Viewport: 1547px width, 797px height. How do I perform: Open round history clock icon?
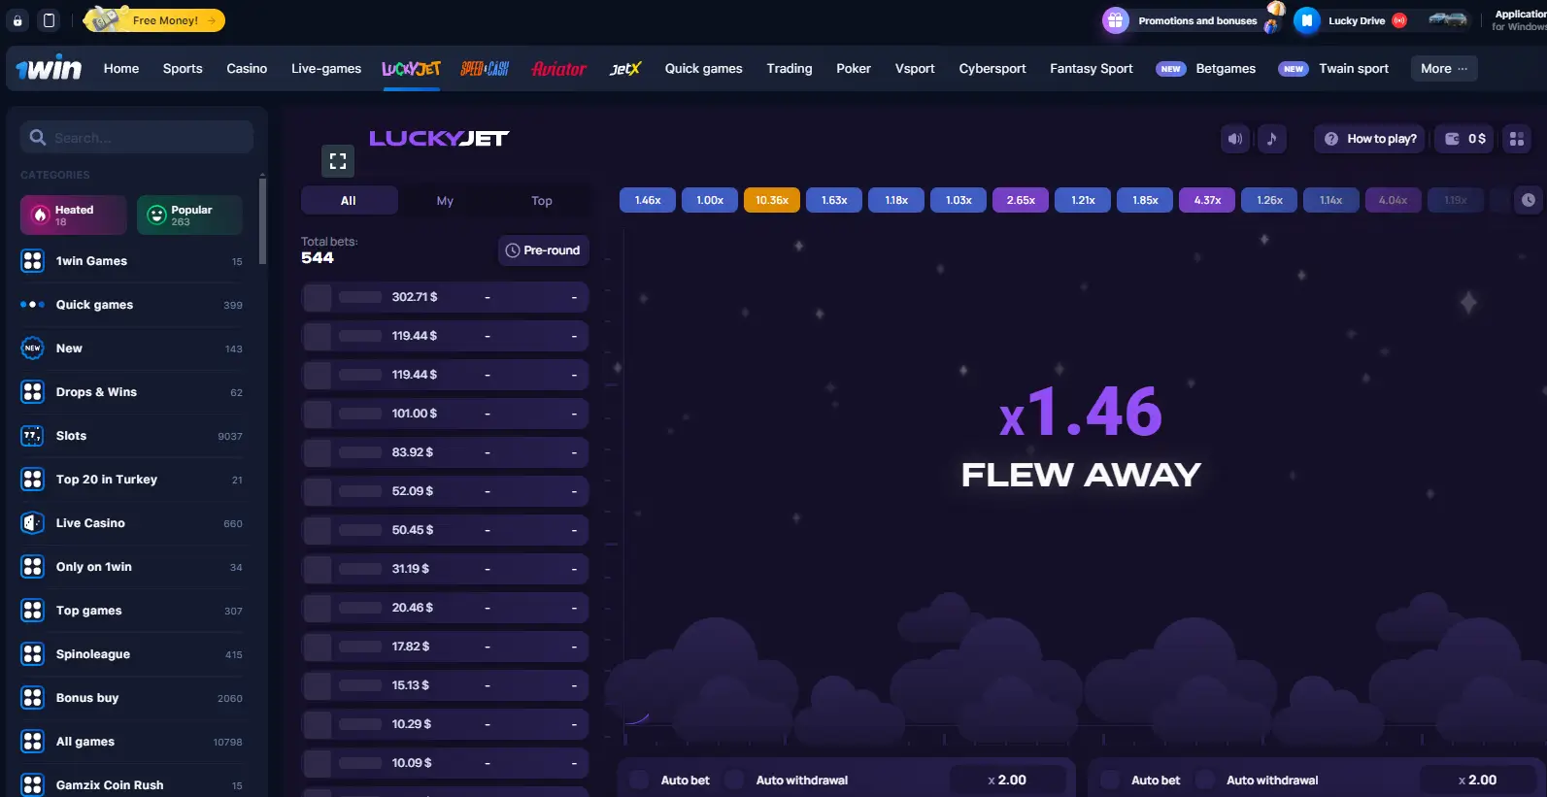pos(1528,200)
